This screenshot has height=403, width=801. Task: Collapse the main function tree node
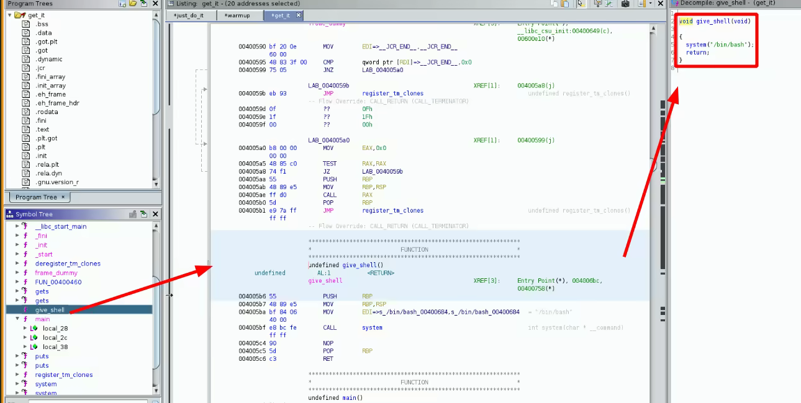[x=17, y=319]
